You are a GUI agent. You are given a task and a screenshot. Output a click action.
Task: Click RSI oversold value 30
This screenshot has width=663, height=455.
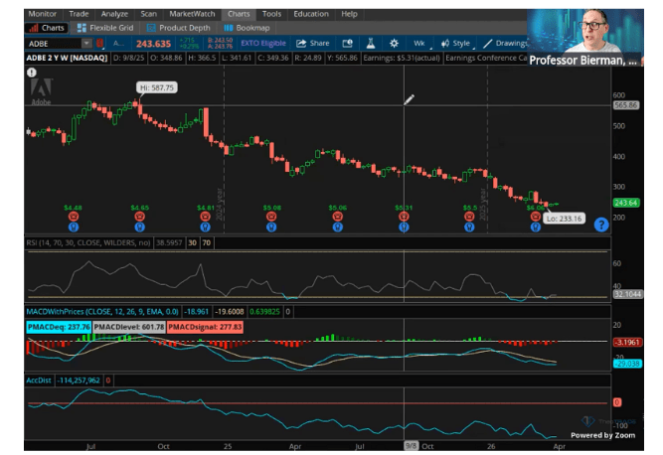pos(193,243)
